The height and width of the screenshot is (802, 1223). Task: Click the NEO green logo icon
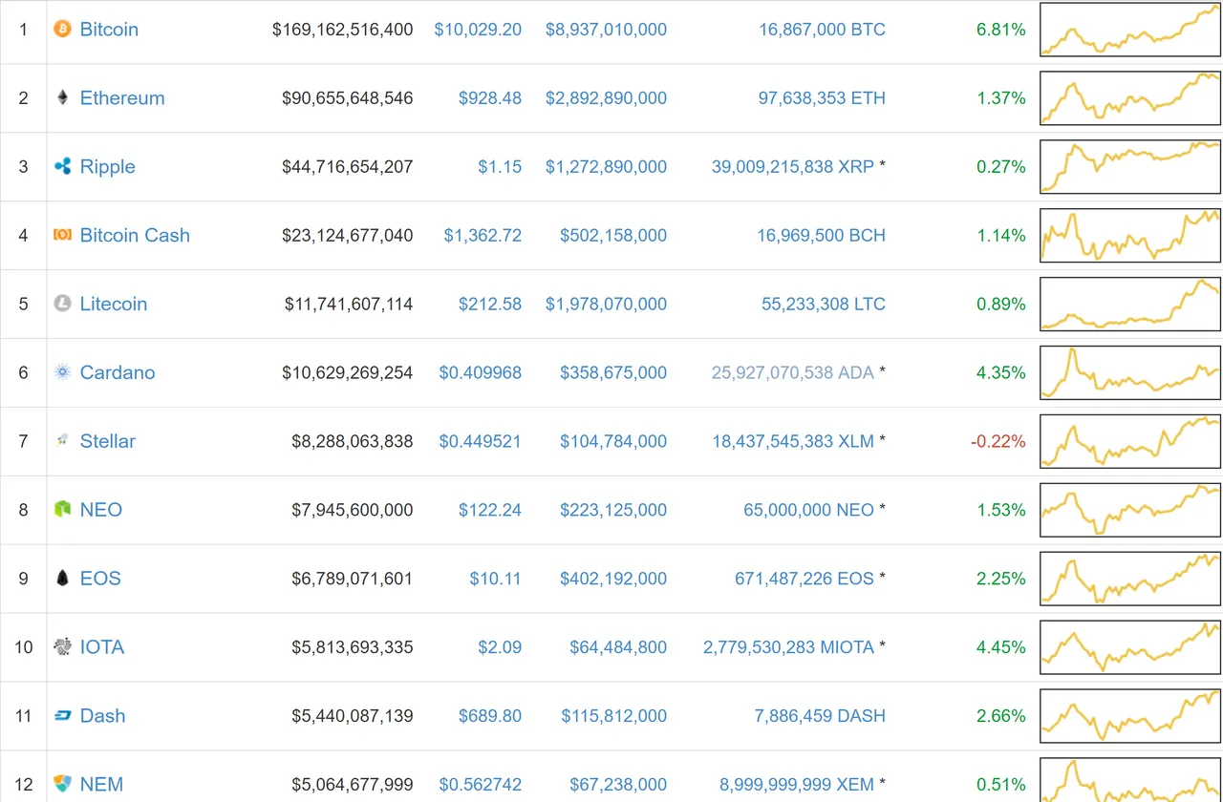(x=62, y=510)
